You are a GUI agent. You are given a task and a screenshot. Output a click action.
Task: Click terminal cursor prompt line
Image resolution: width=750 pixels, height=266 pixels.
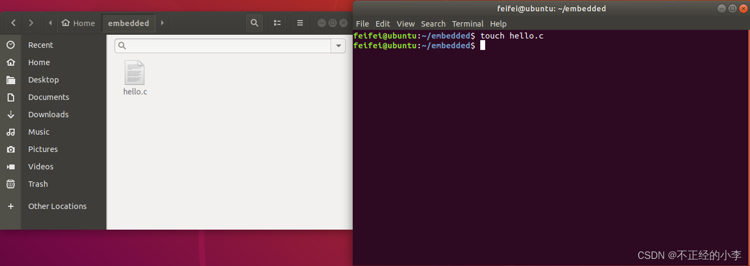coord(419,46)
